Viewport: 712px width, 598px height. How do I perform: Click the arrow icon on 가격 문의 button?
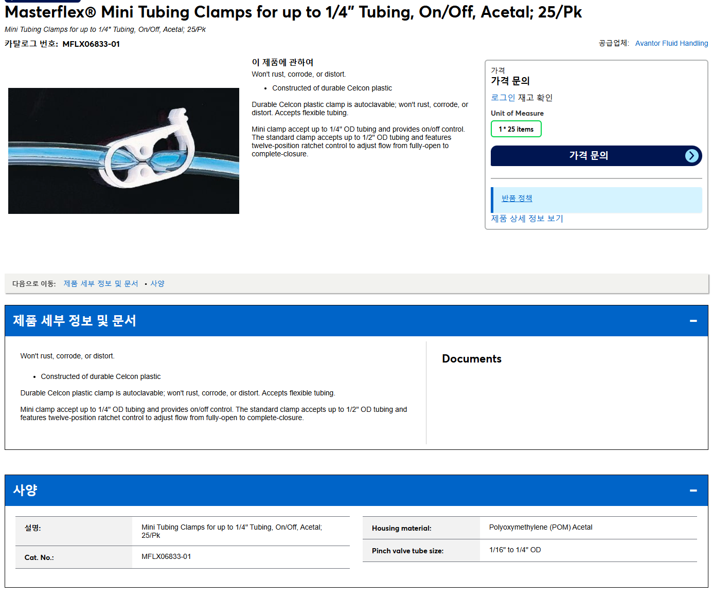coord(692,156)
